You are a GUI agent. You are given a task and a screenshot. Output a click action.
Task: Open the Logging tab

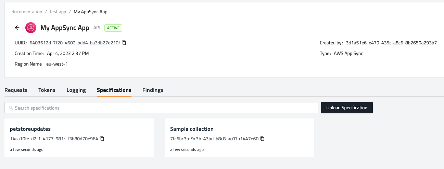[x=76, y=90]
